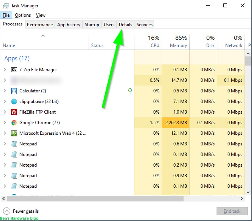Switch to the Startup tab
The height and width of the screenshot is (221, 252).
click(92, 24)
